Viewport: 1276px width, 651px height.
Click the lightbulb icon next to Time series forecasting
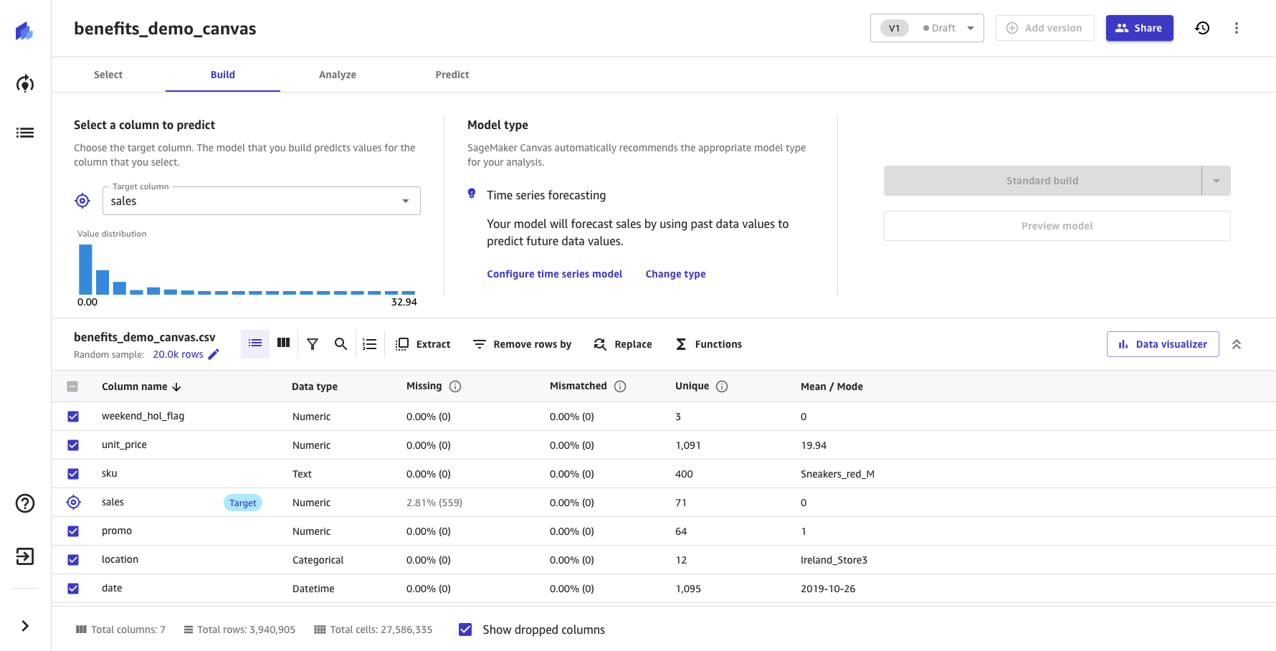tap(472, 194)
